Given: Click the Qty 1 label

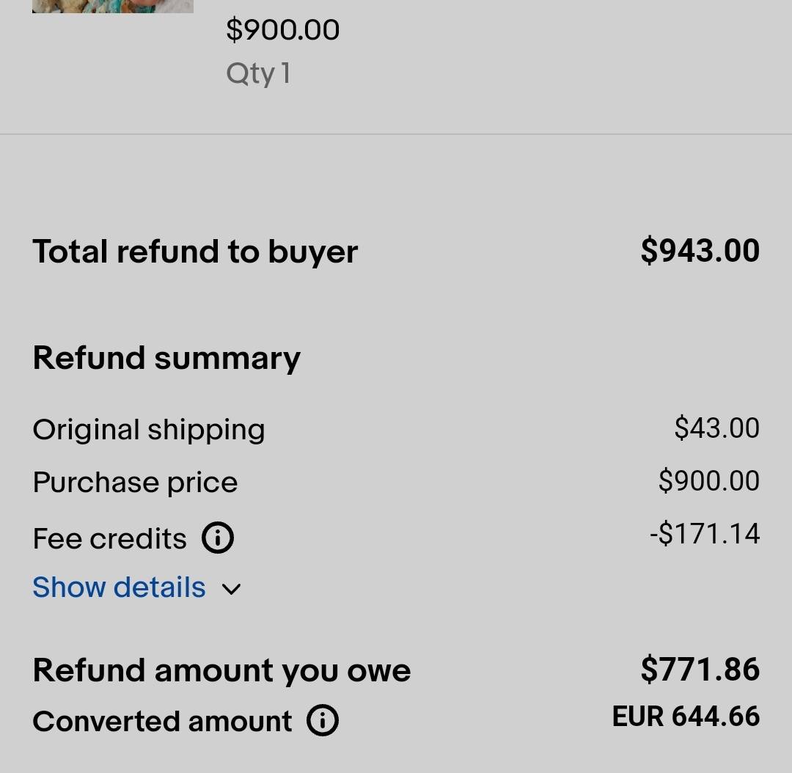Looking at the screenshot, I should [258, 74].
